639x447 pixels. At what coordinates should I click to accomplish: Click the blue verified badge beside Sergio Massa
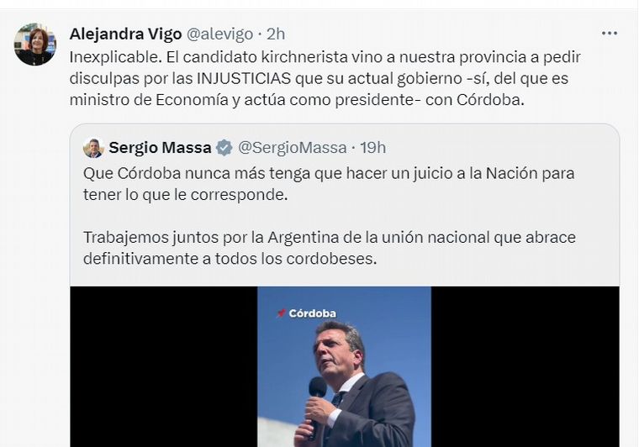click(224, 148)
